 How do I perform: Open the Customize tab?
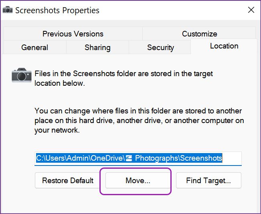click(199, 34)
